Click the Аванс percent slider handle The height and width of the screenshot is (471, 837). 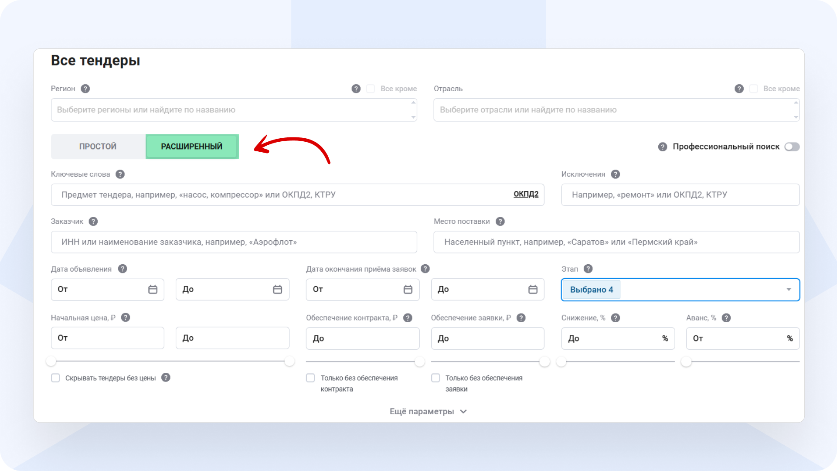click(686, 362)
